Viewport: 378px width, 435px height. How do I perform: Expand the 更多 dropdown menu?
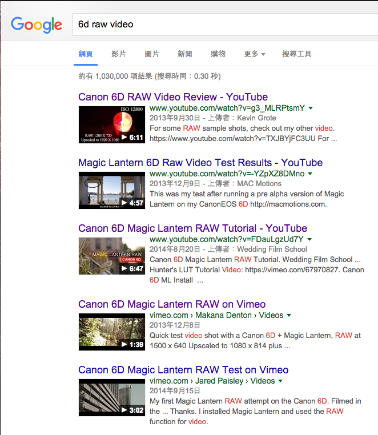pos(255,54)
